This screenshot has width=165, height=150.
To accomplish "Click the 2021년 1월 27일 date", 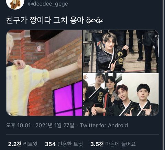I will click(55, 125).
